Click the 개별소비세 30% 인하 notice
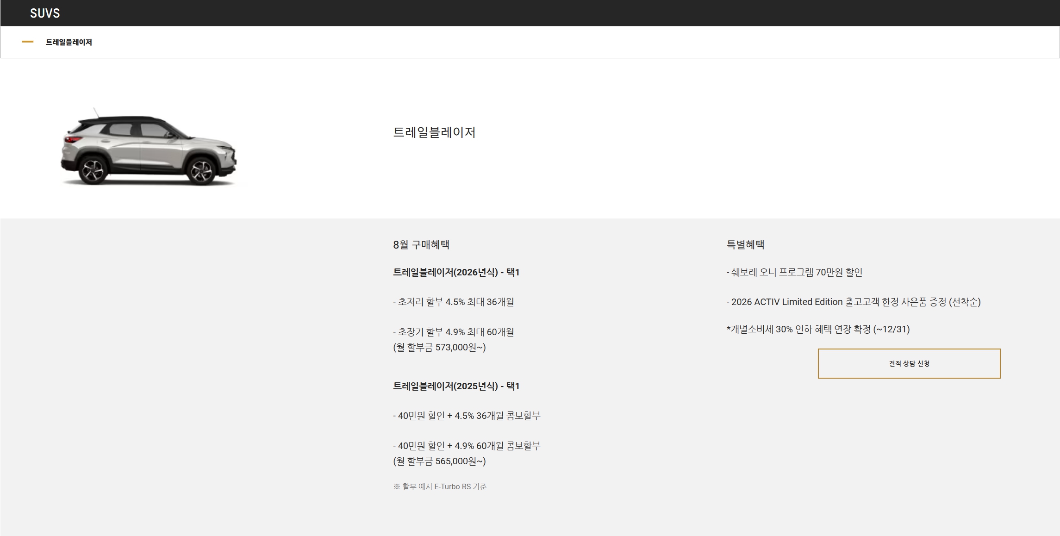 point(818,329)
